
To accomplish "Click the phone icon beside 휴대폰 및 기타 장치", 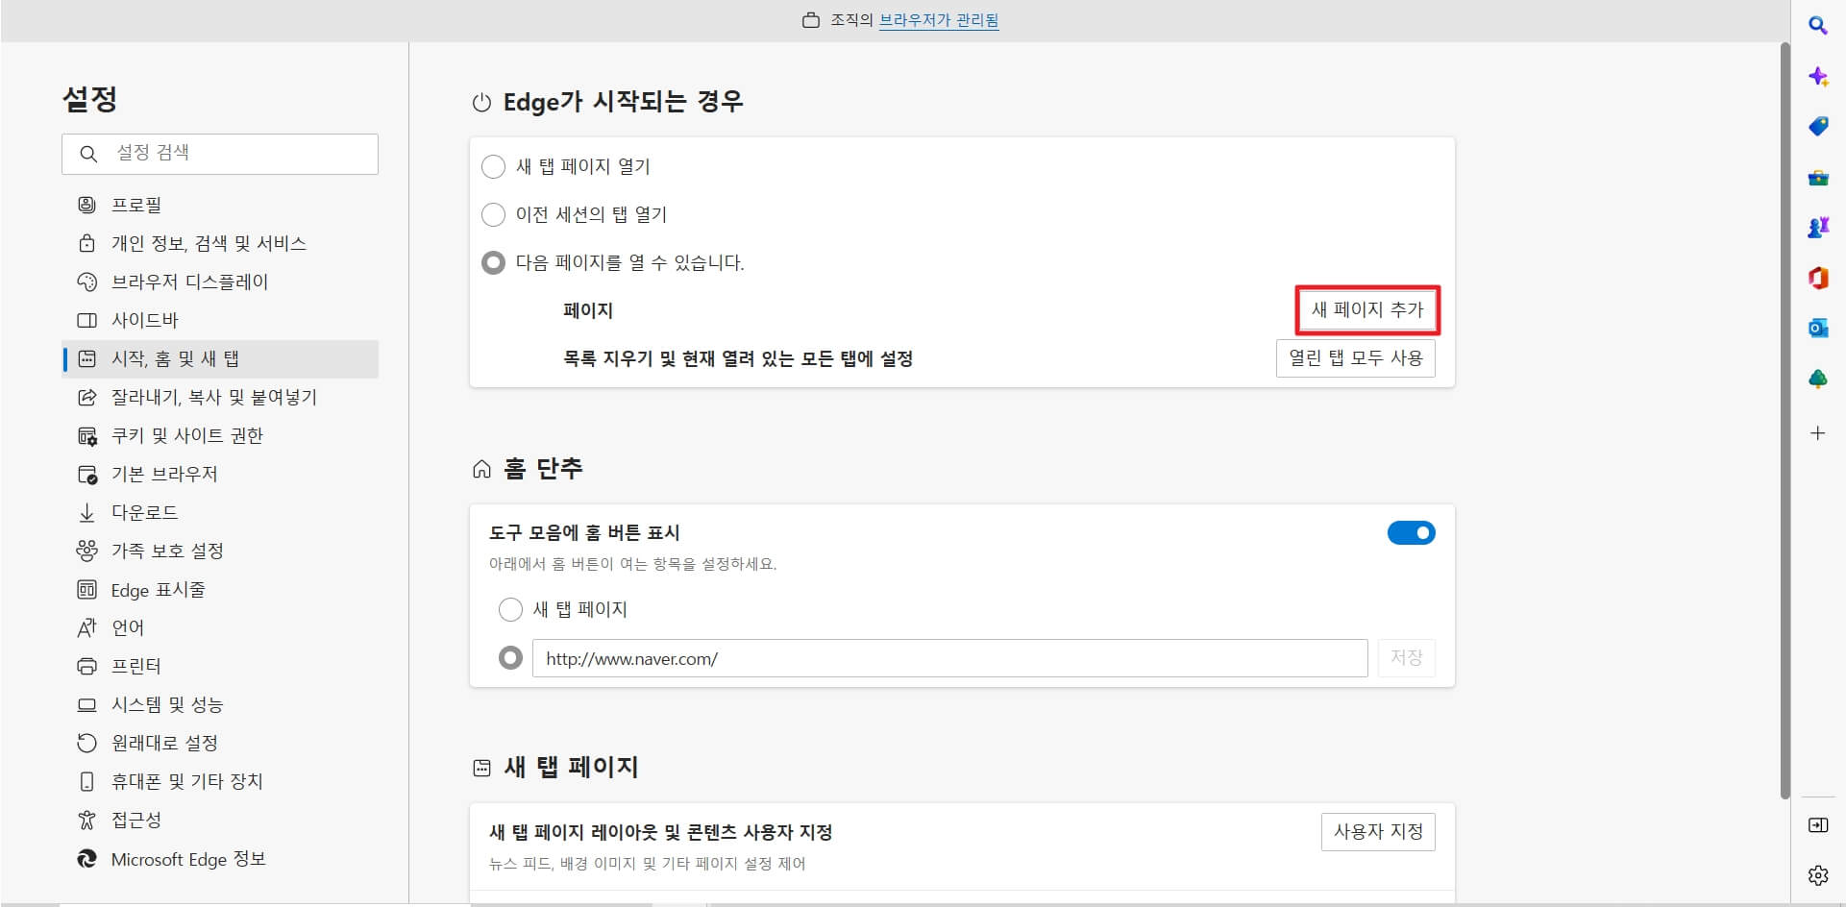I will (86, 781).
